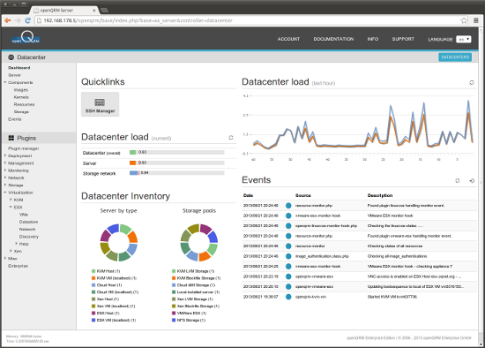Image resolution: width=485 pixels, height=348 pixels.
Task: Select the openQRM Server browser tab
Action: click(x=64, y=11)
